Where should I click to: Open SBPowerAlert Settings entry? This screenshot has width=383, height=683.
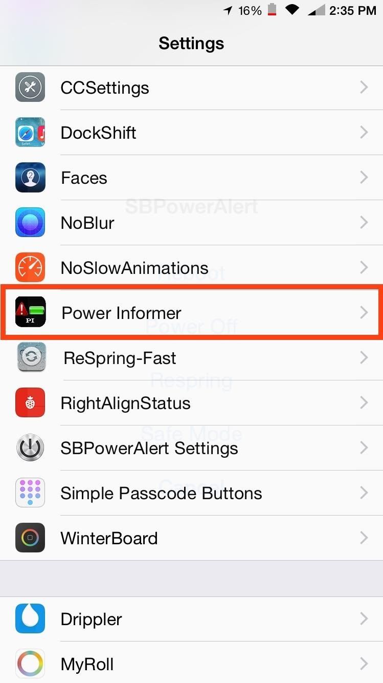pos(191,448)
